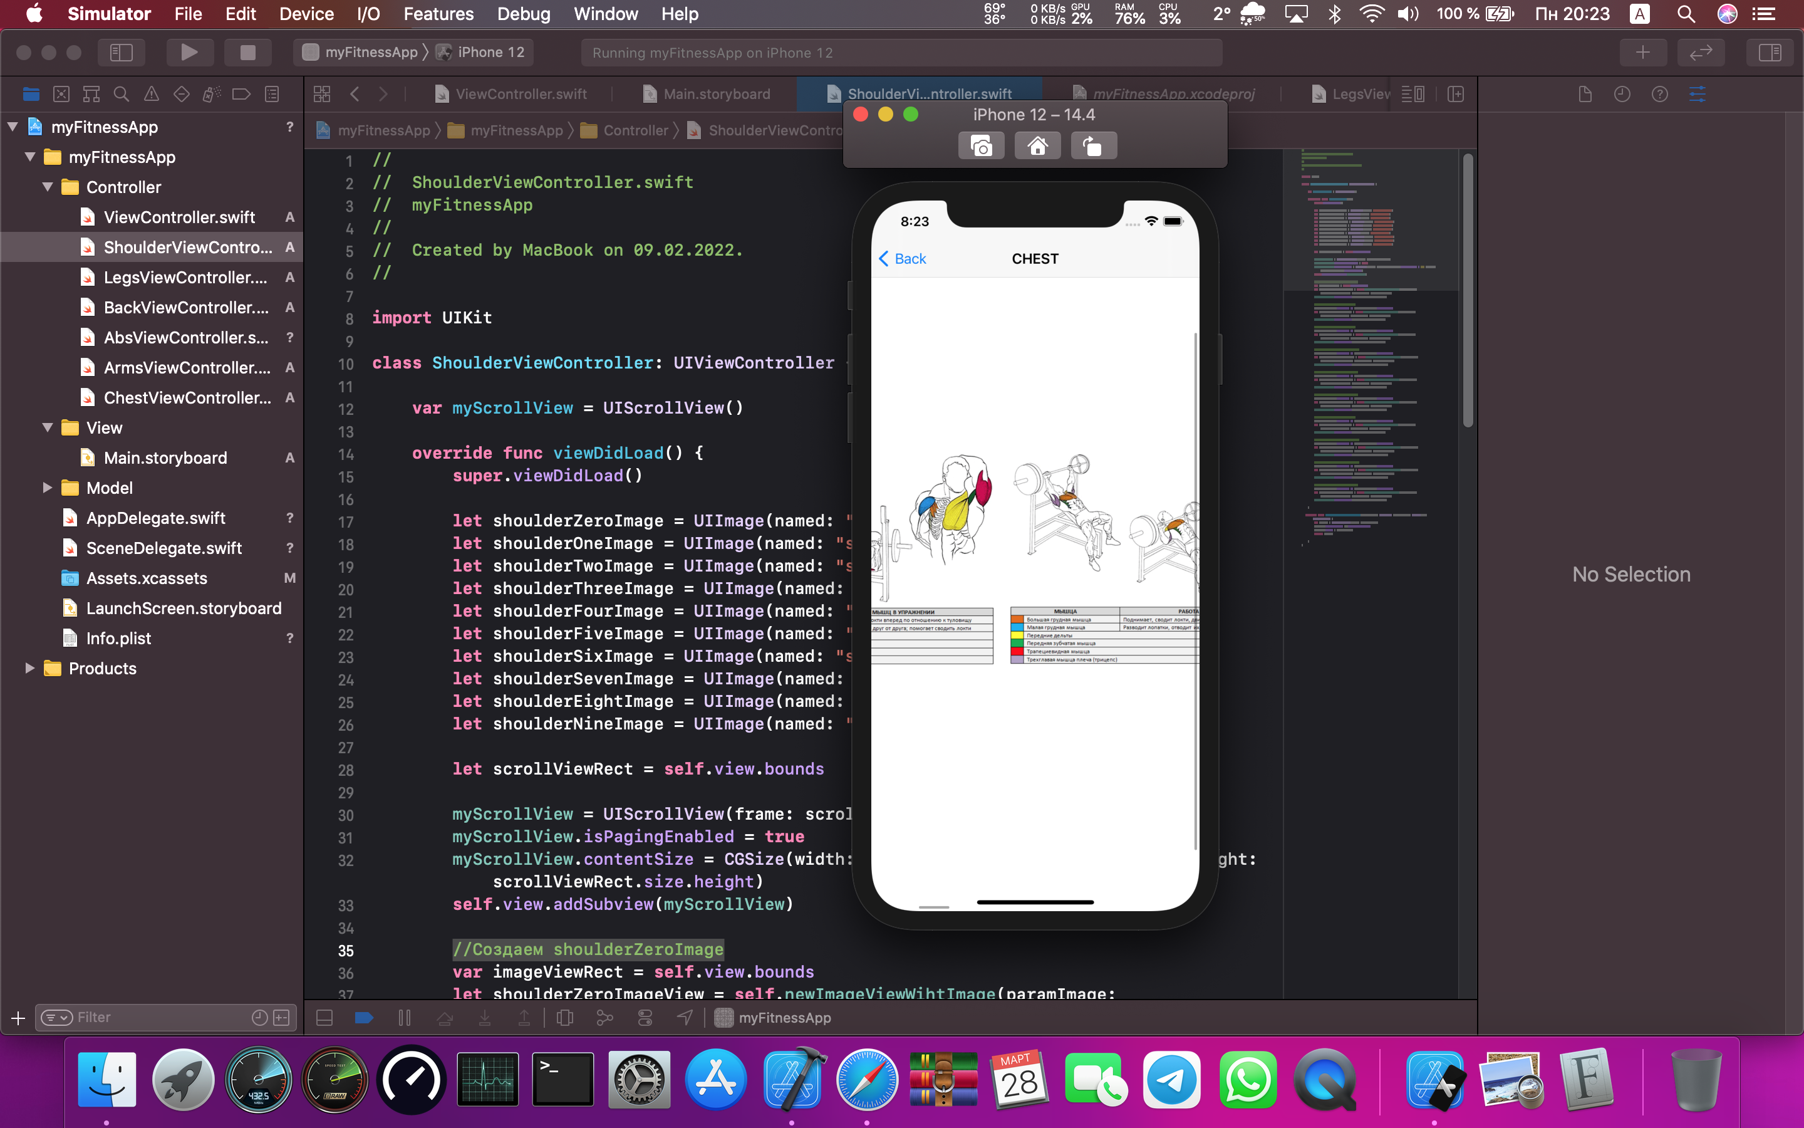
Task: Open the Find navigator magnifying glass
Action: (x=122, y=94)
